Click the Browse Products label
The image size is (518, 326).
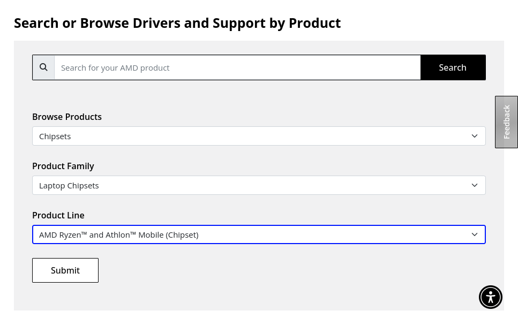67,117
